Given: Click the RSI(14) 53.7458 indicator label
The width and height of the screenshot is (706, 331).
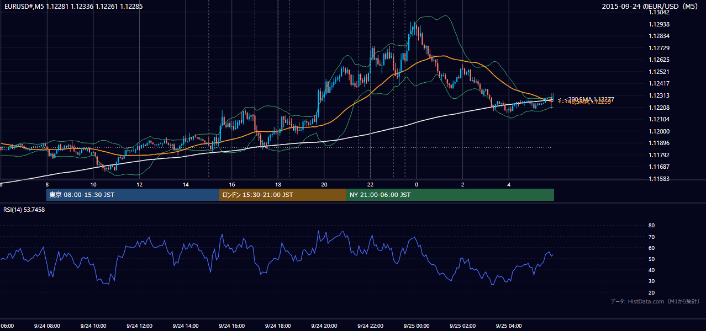Looking at the screenshot, I should 24,210.
